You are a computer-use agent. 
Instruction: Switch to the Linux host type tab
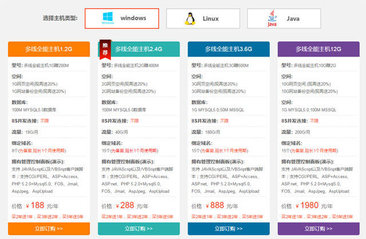click(203, 19)
